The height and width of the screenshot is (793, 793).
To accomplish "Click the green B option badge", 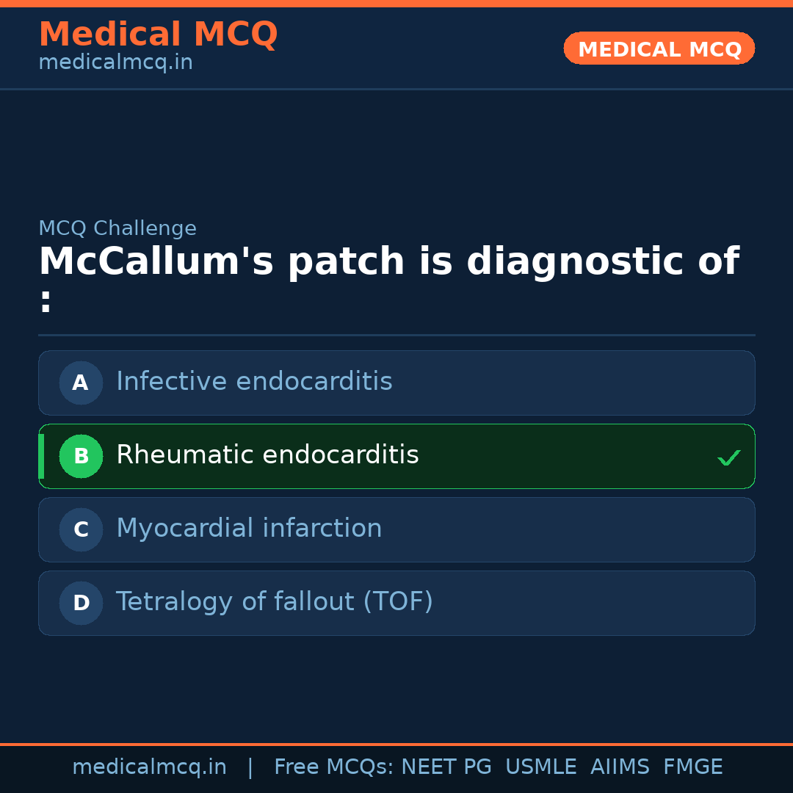I will (x=81, y=456).
